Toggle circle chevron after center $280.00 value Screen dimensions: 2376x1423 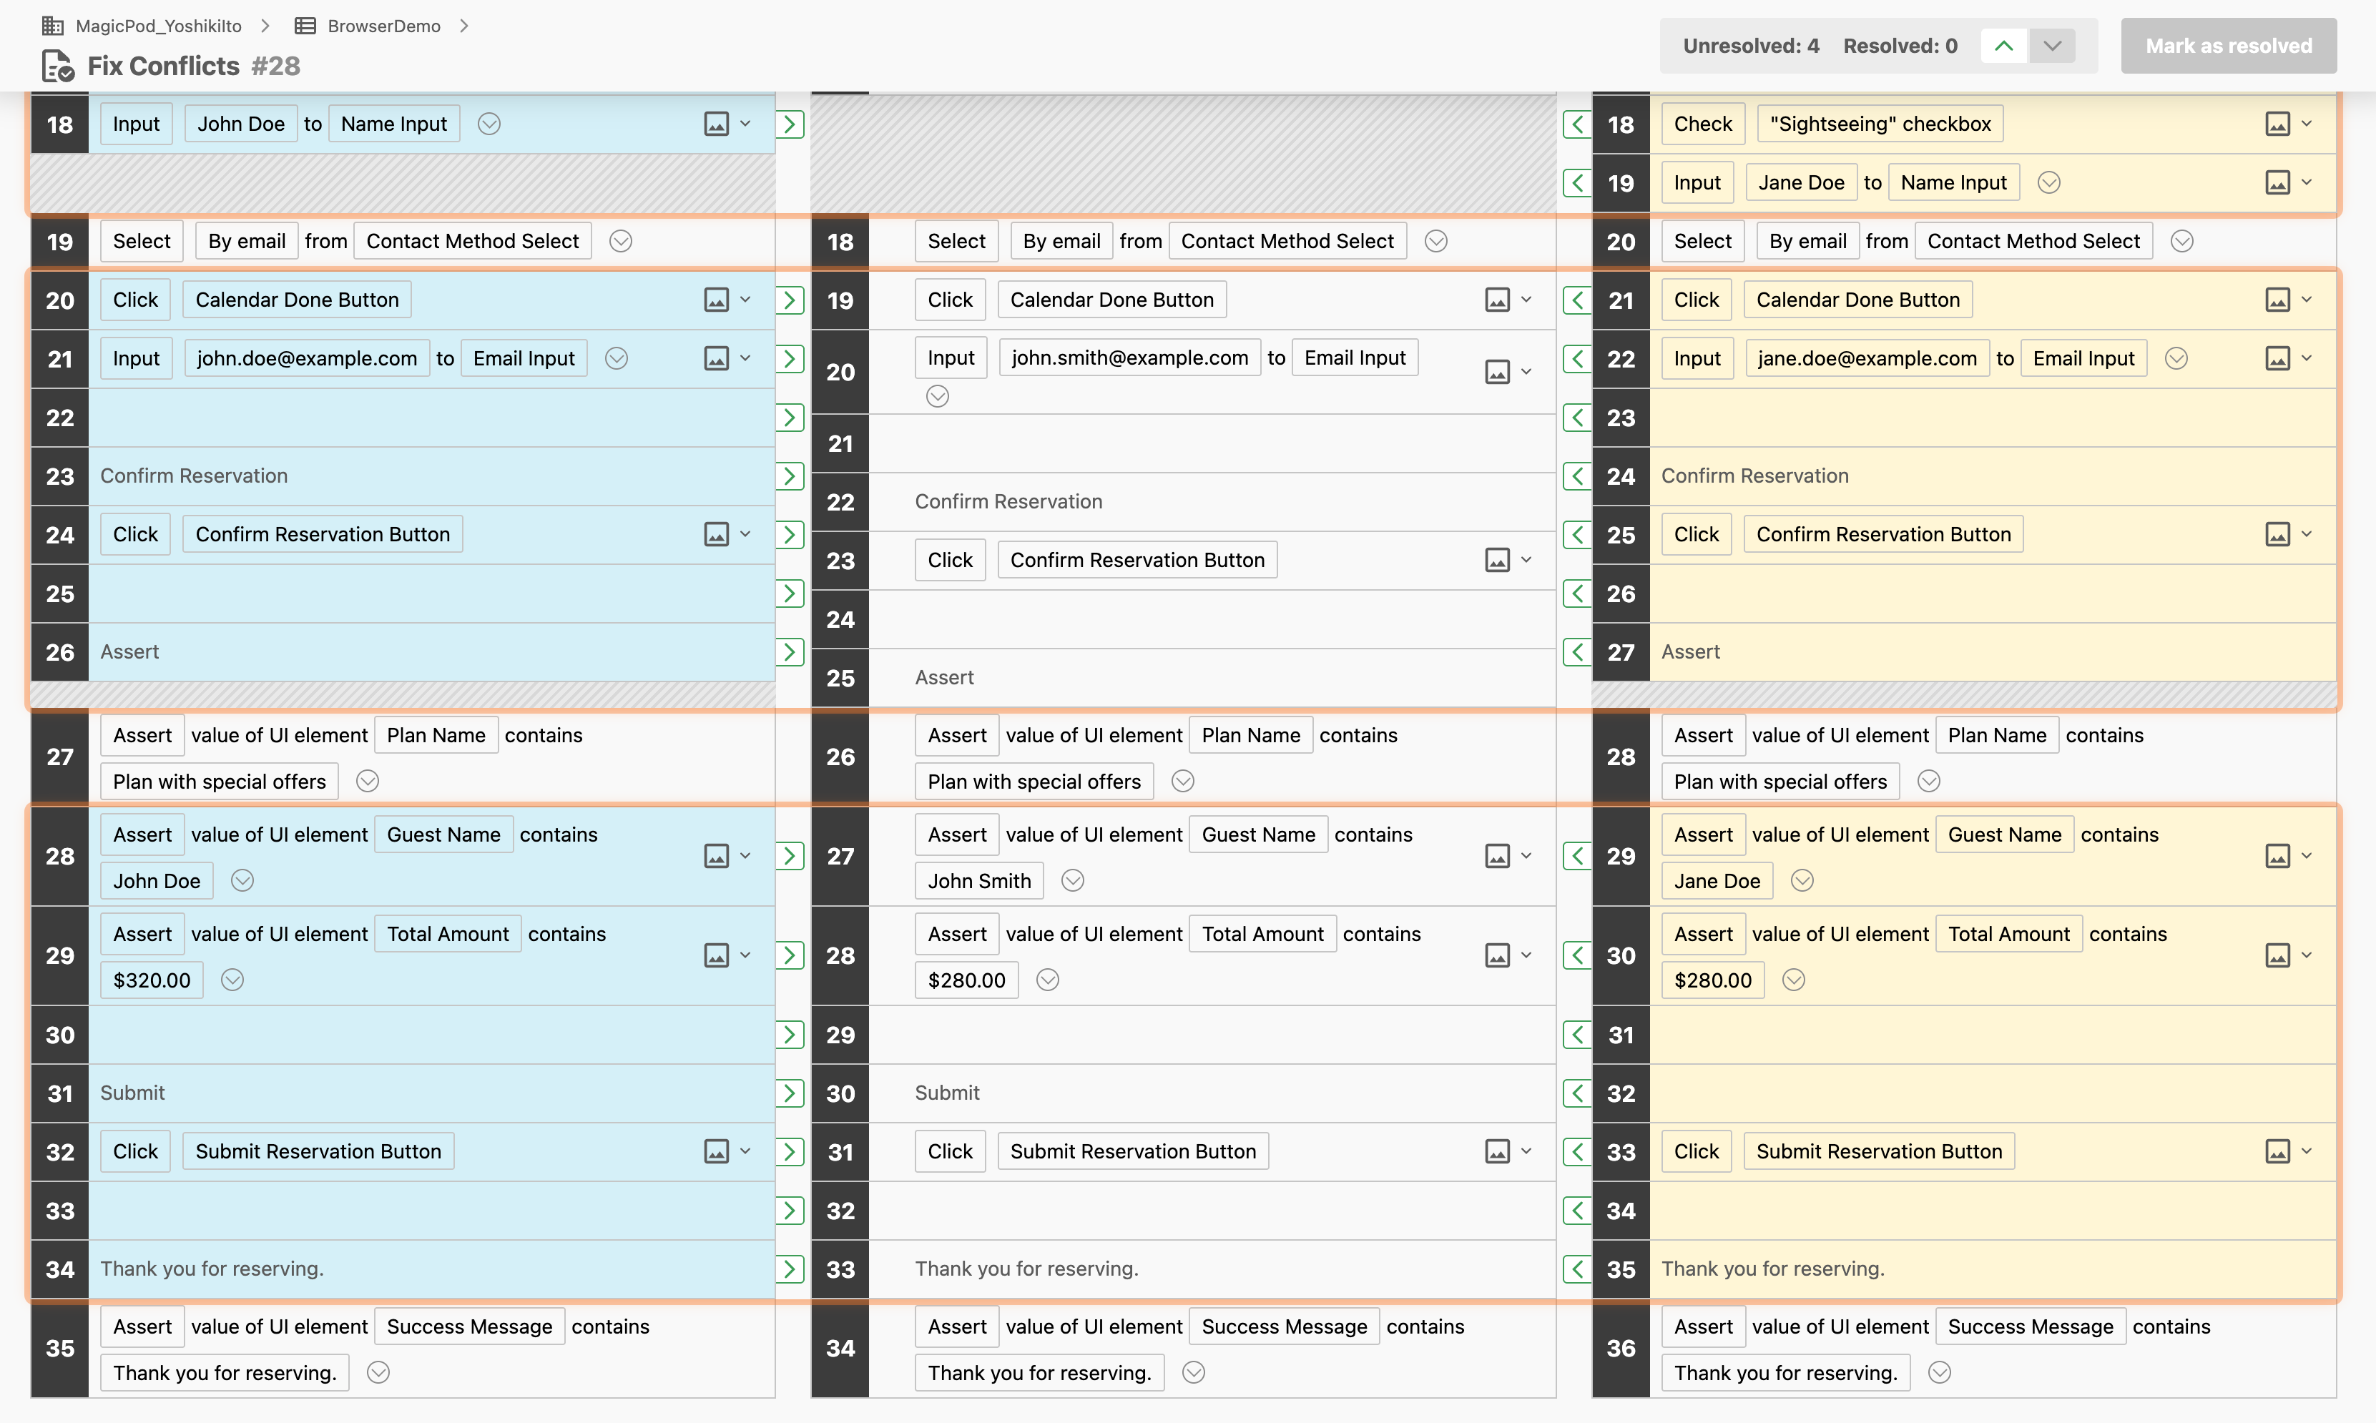click(x=1048, y=980)
